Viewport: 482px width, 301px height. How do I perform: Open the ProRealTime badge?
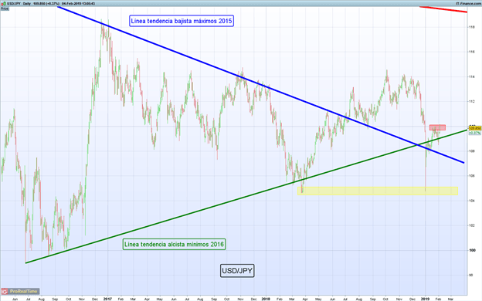20,291
